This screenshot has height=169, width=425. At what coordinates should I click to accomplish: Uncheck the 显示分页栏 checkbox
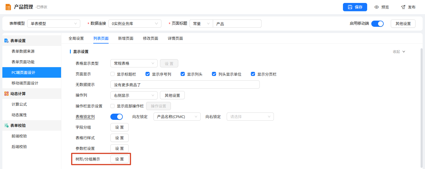(x=253, y=74)
